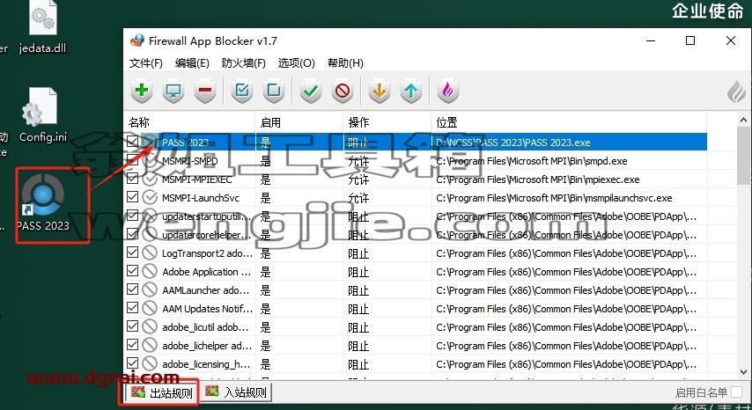This screenshot has width=752, height=410.
Task: Select the jedata.dll desktop file icon
Action: click(x=43, y=18)
